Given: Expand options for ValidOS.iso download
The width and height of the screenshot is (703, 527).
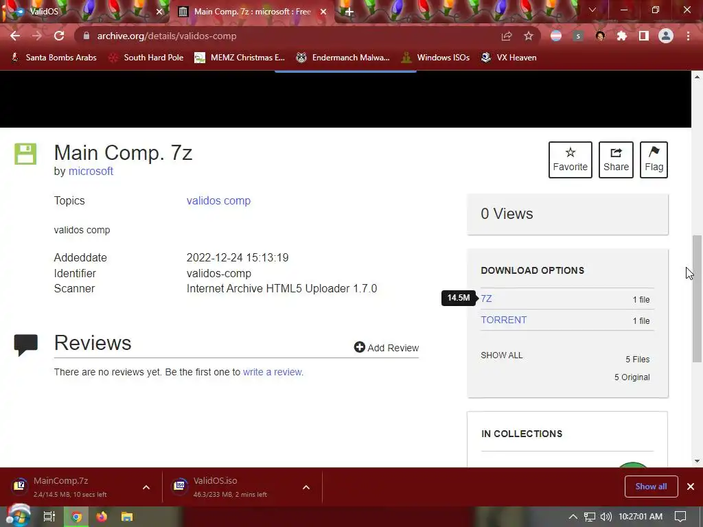Looking at the screenshot, I should coord(306,487).
